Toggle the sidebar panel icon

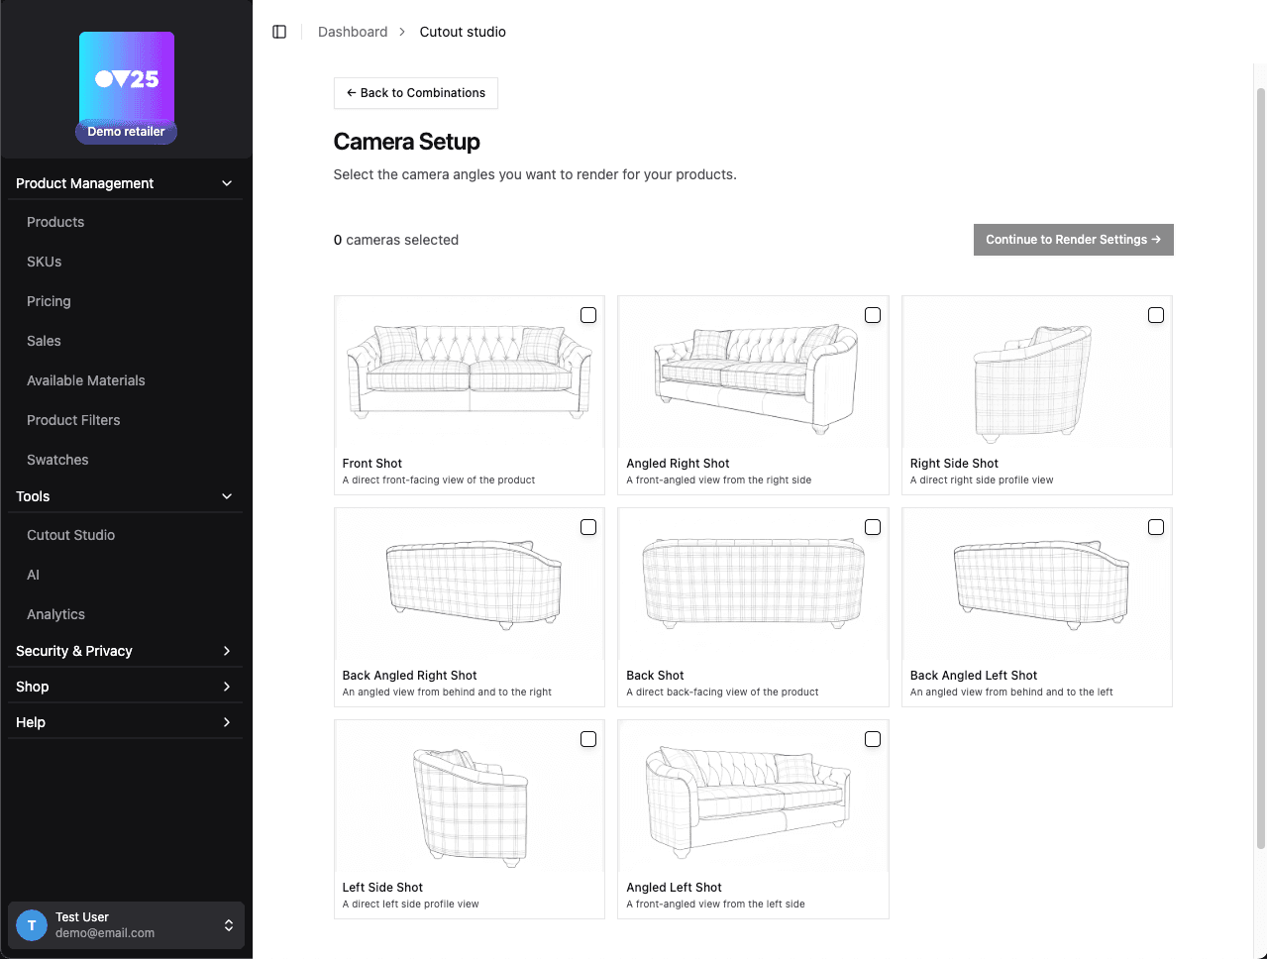pyautogui.click(x=279, y=32)
